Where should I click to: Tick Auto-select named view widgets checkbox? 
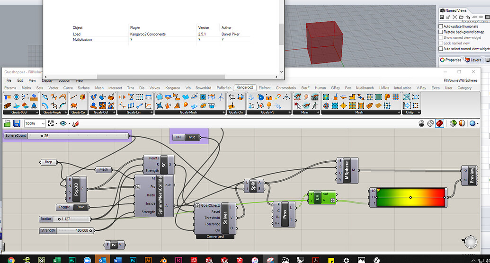point(441,49)
